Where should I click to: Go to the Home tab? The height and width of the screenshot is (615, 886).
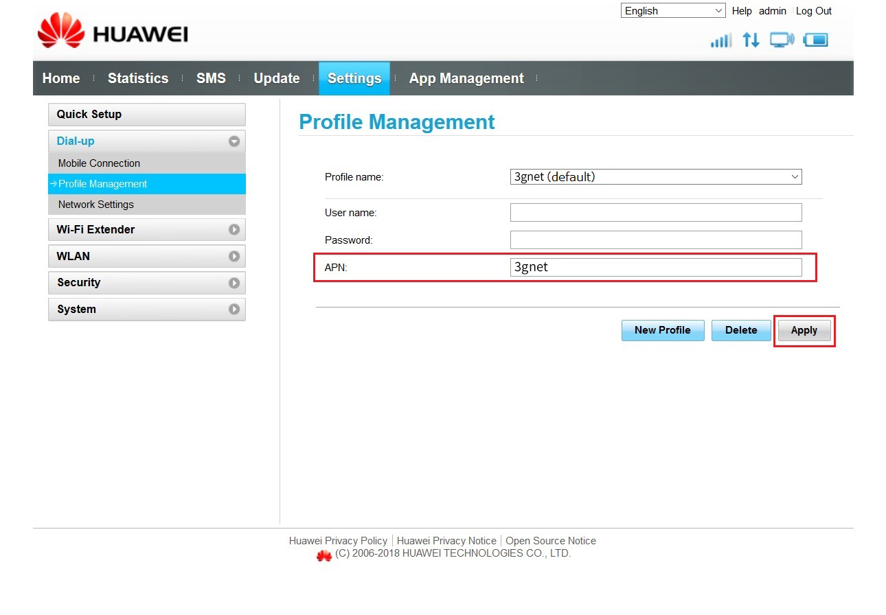(61, 78)
